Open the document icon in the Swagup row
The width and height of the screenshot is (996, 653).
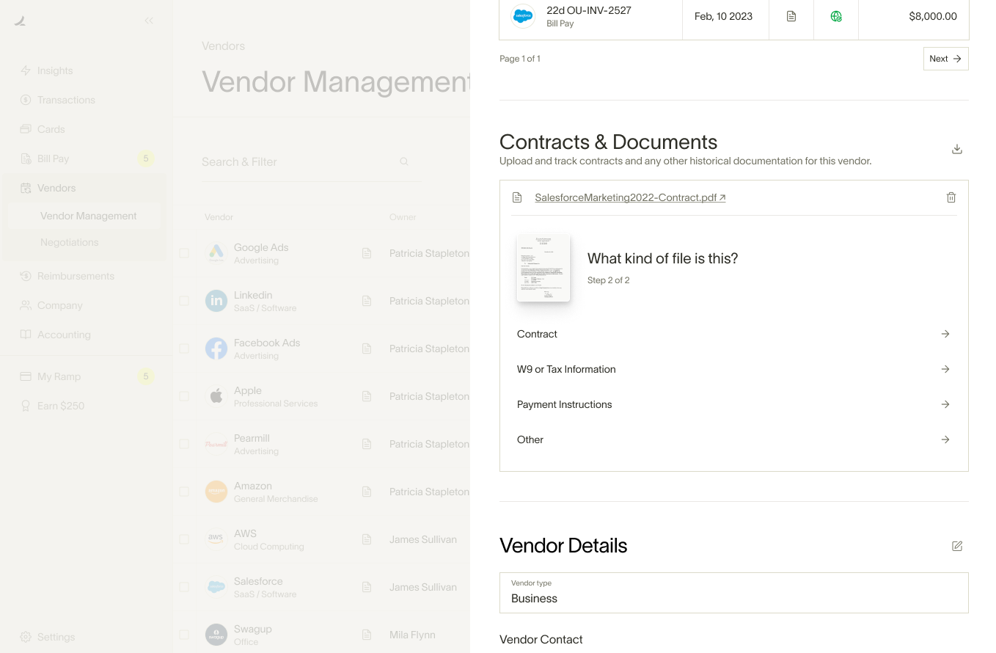[367, 635]
